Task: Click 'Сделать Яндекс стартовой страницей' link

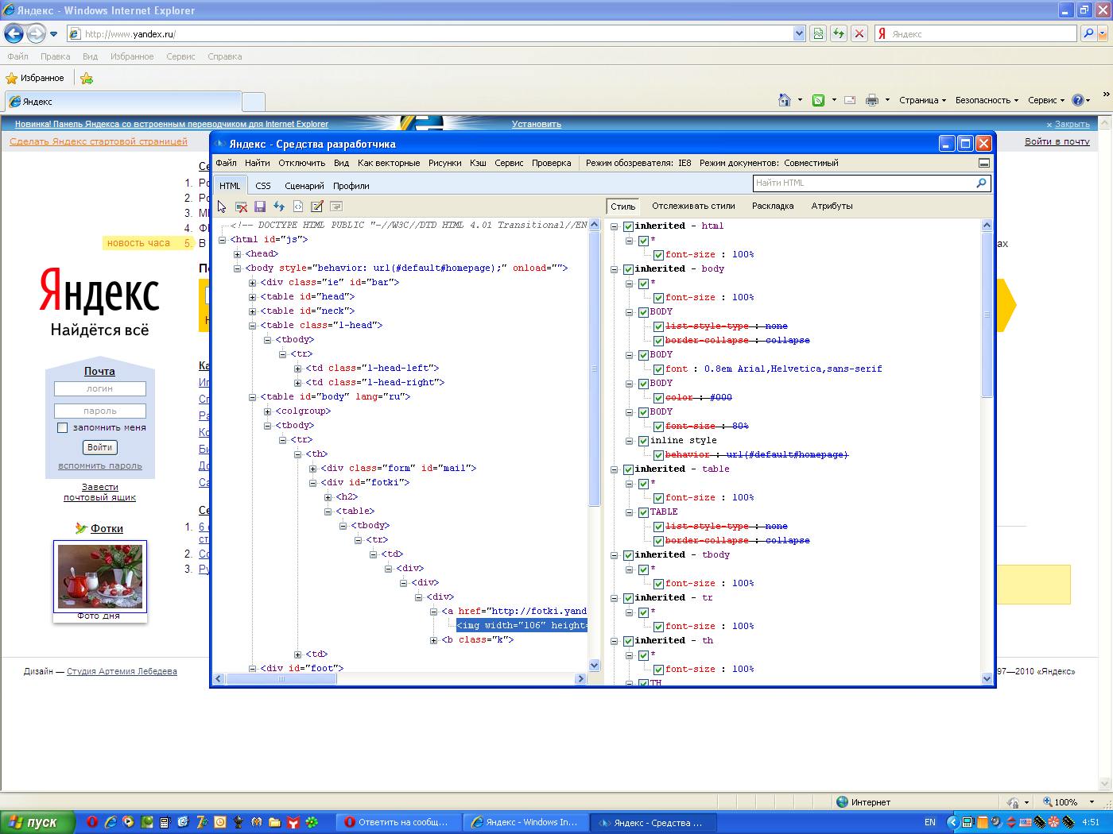Action: pyautogui.click(x=99, y=141)
